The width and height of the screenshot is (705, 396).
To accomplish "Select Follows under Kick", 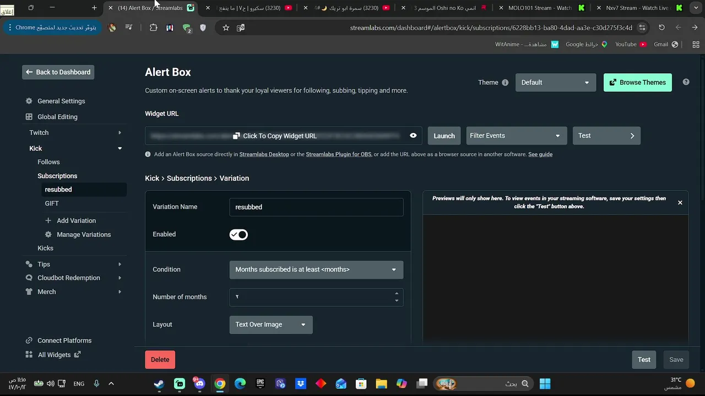I will [x=48, y=162].
